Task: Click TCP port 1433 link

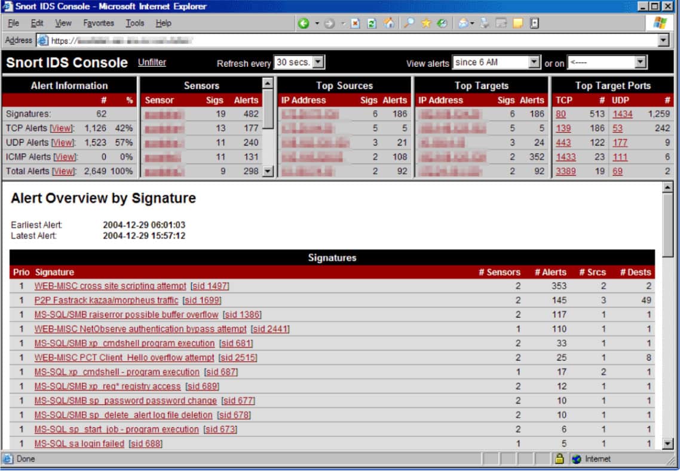Action: [x=566, y=157]
